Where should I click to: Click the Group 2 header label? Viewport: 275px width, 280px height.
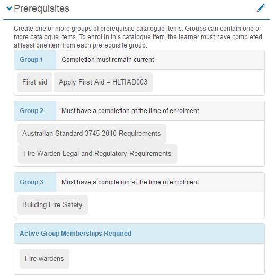(31, 111)
